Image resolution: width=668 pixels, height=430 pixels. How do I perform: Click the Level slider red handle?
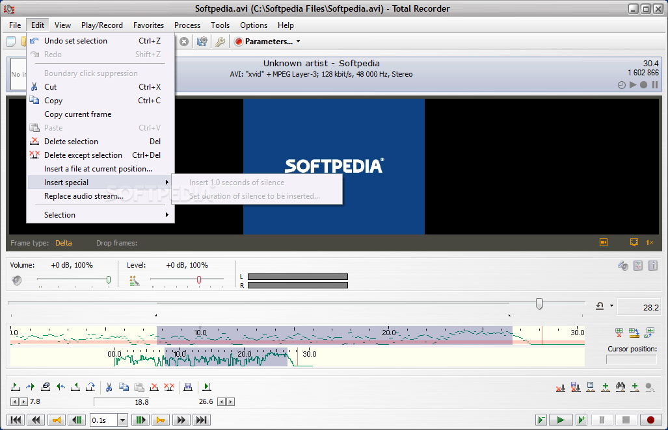(x=199, y=280)
